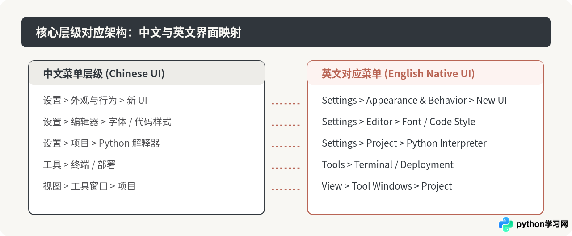Select the row 设置 > 编辑器 > 字体 / 代码样式
Image resolution: width=572 pixels, height=236 pixels.
pyautogui.click(x=107, y=122)
